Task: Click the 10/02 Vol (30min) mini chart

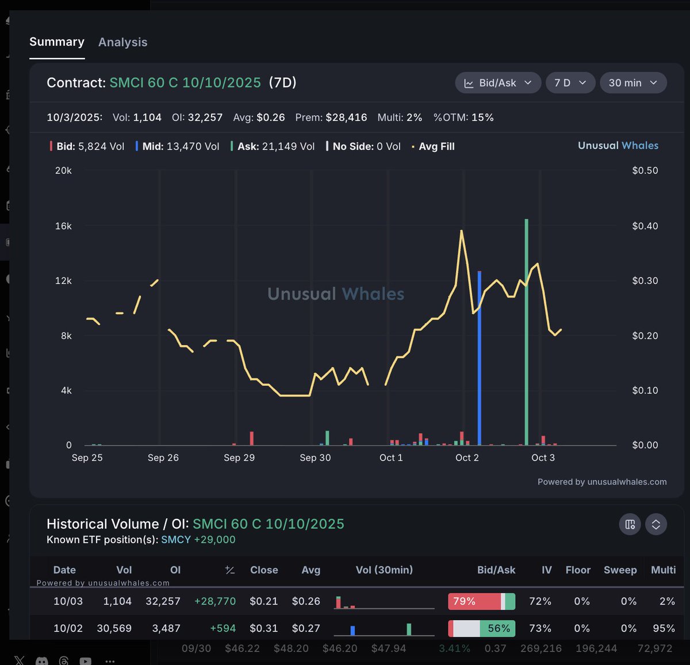Action: click(x=384, y=629)
